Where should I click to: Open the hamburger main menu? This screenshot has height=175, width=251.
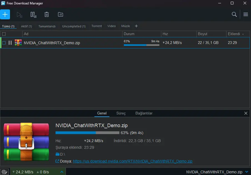[x=246, y=14]
